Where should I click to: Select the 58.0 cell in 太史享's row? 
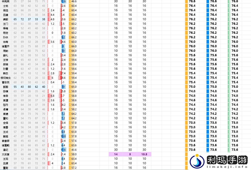[74, 154]
